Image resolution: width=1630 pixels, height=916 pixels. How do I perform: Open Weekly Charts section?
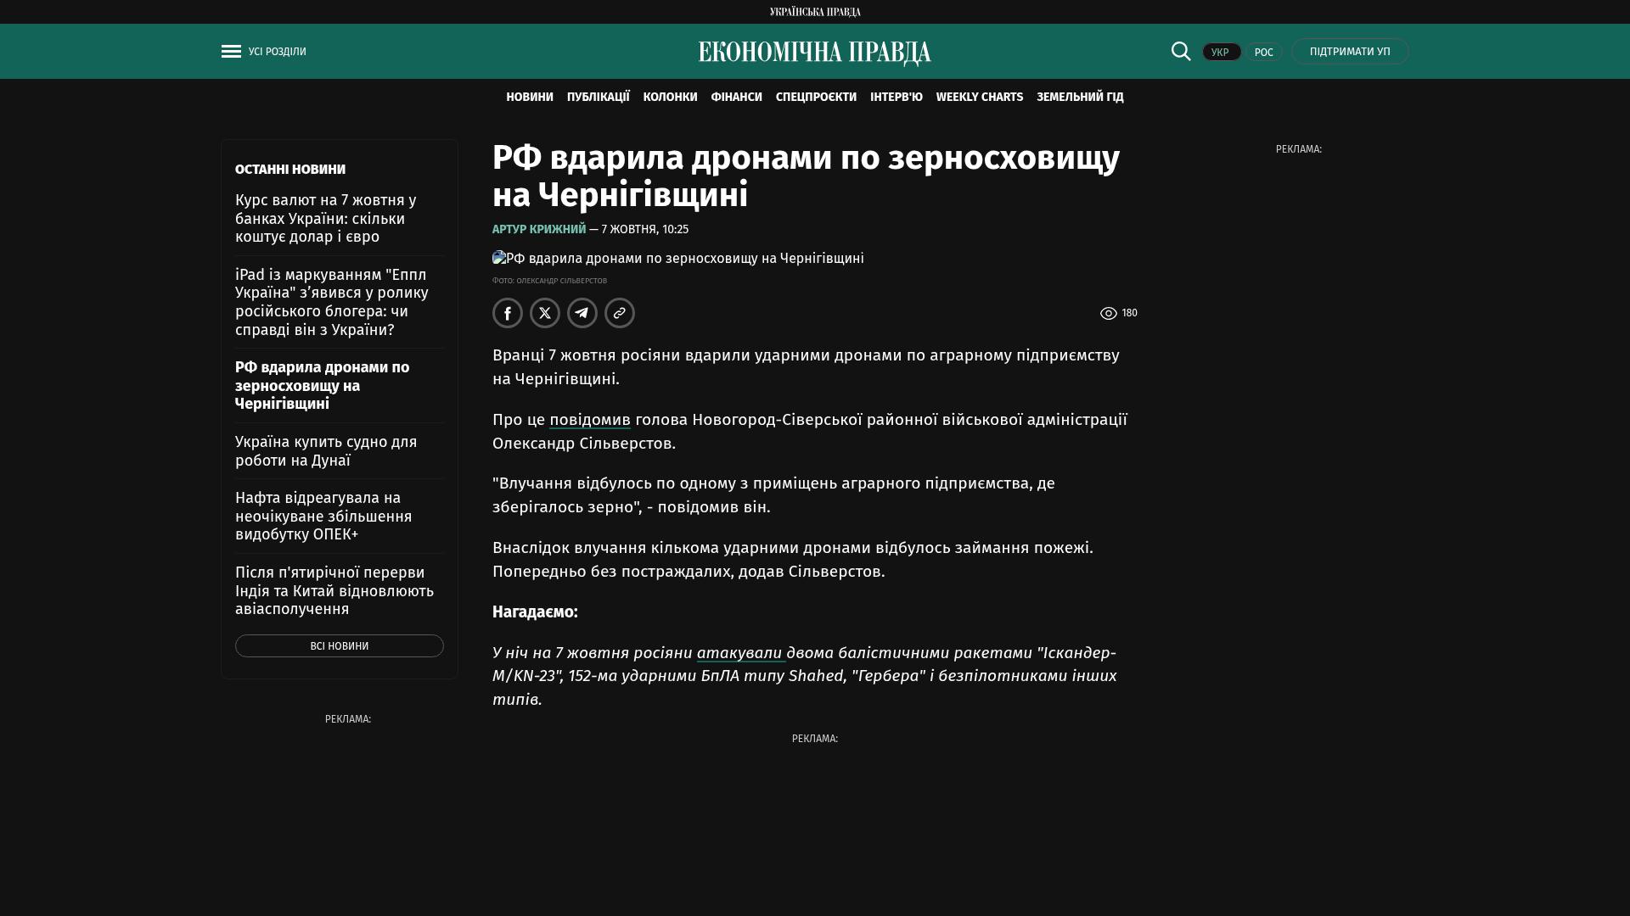[x=979, y=97]
